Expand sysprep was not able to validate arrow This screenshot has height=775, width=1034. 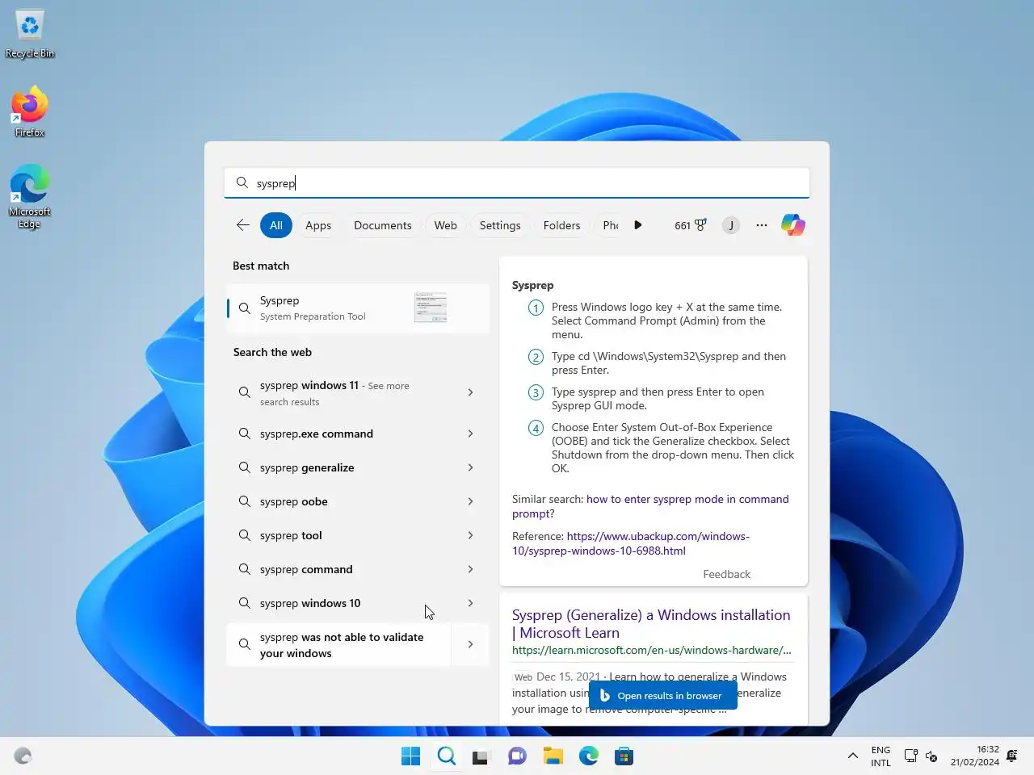[x=470, y=644]
